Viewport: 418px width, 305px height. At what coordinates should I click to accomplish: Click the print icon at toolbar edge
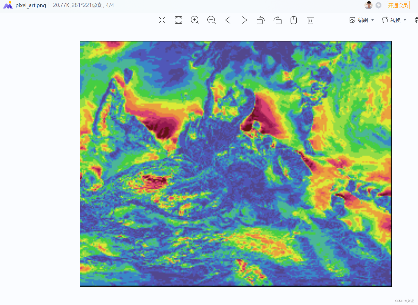[416, 20]
